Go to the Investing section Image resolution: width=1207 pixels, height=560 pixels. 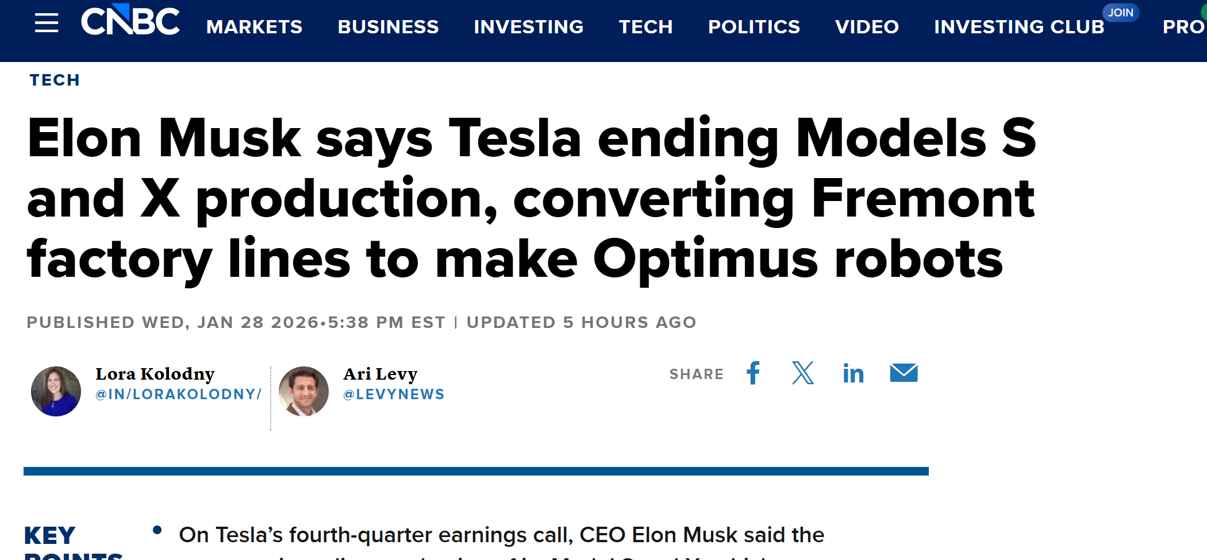coord(528,26)
